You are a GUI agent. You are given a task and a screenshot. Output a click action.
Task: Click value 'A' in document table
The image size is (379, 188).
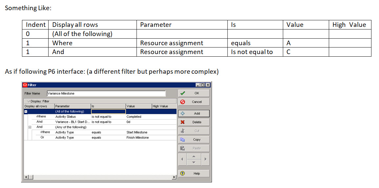[x=289, y=43]
